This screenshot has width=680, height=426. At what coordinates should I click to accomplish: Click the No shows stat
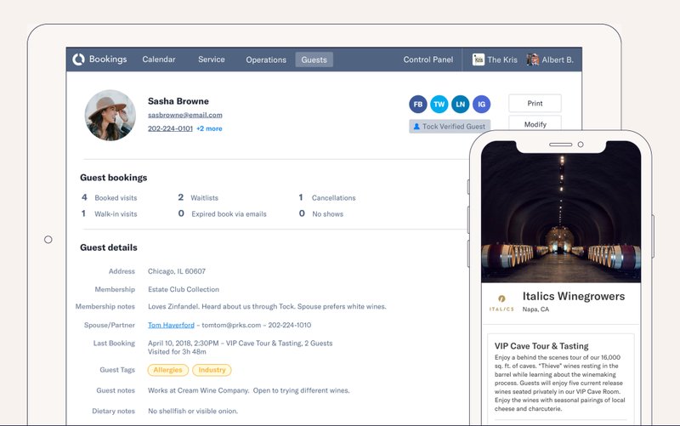pyautogui.click(x=321, y=214)
